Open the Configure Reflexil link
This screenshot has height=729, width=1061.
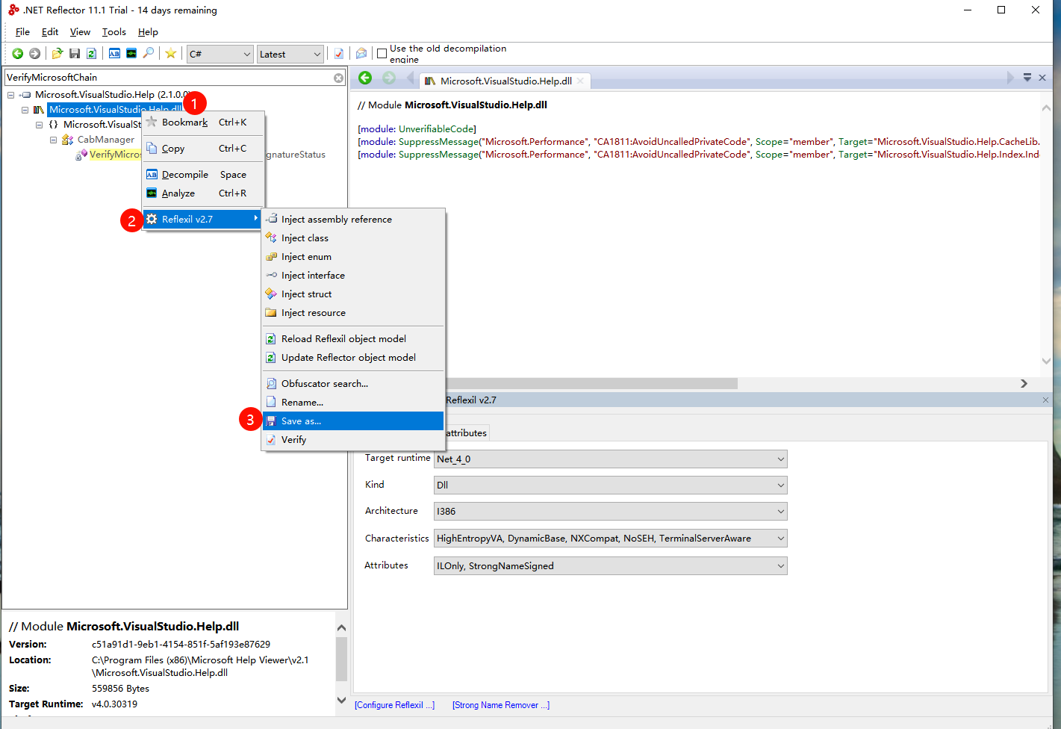pos(394,705)
